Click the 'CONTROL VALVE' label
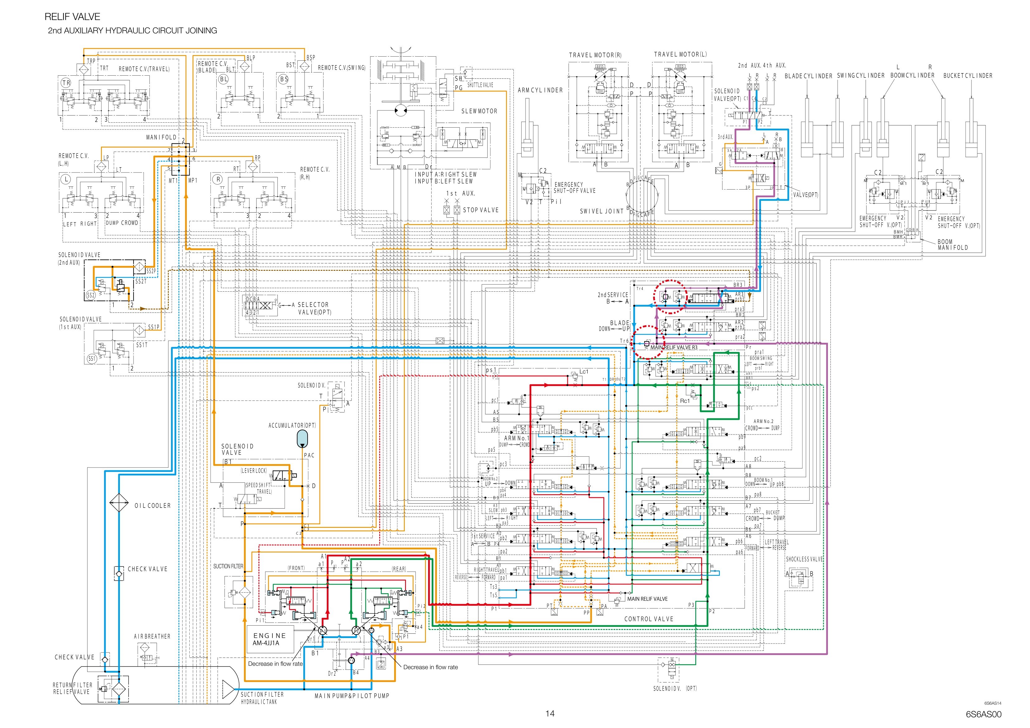Viewport: 1030px width, 728px height. [x=649, y=619]
